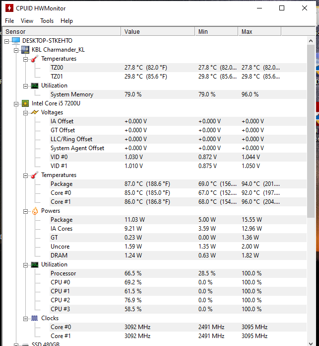Maximize the HWMonitor window
319x346 pixels.
[282, 8]
